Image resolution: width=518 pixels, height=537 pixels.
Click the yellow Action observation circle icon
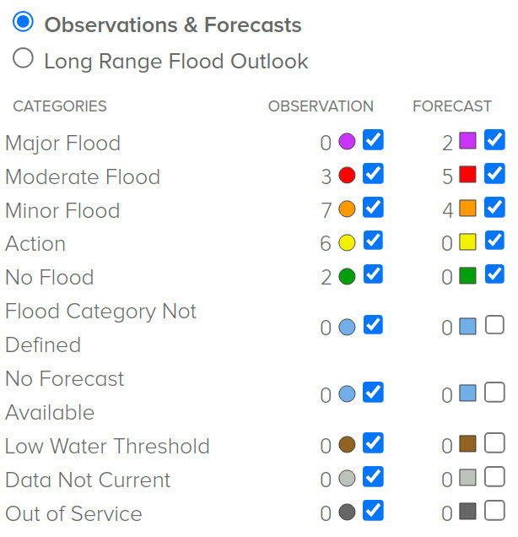347,242
